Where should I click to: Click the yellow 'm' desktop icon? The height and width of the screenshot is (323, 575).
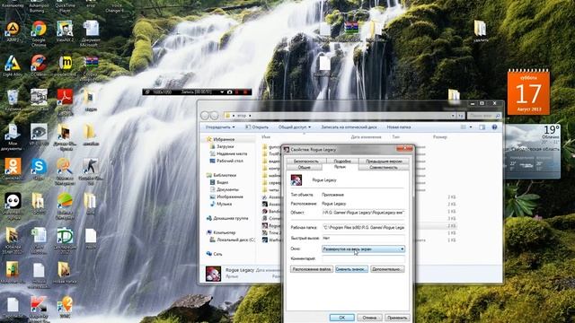[x=66, y=65]
